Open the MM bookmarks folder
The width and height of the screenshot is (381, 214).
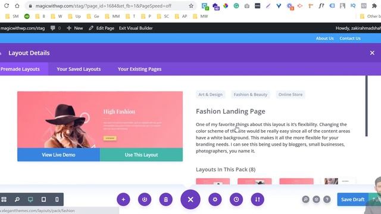(x=113, y=16)
